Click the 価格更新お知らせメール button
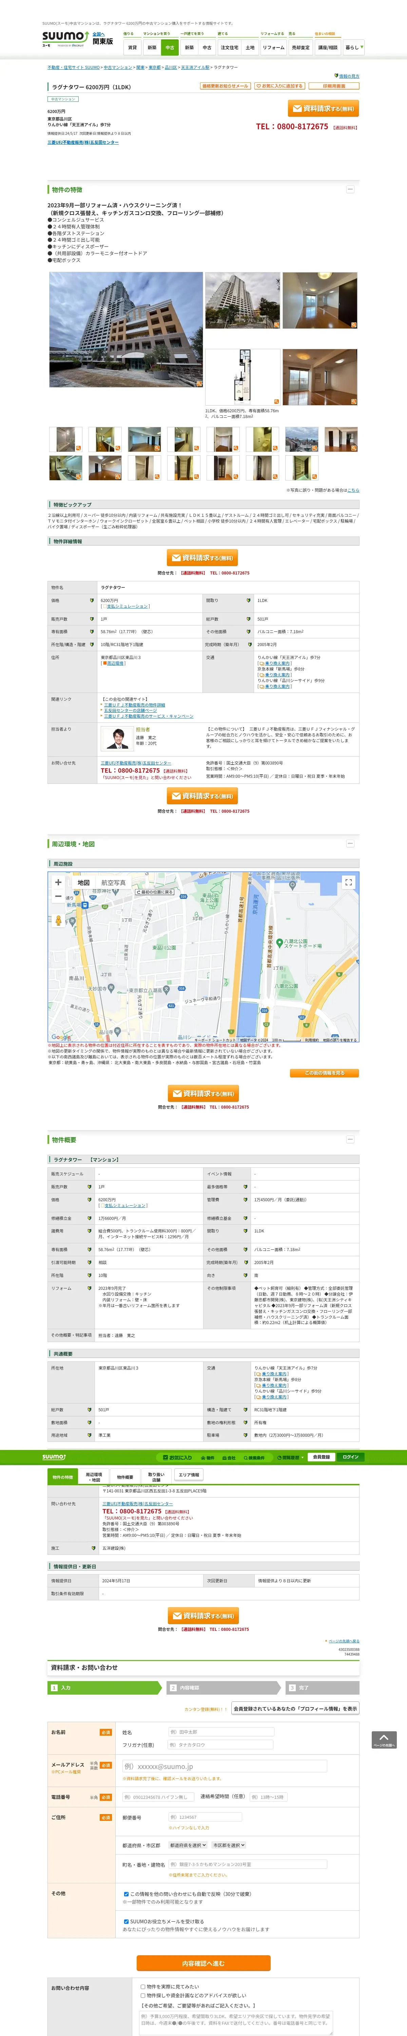 [225, 86]
